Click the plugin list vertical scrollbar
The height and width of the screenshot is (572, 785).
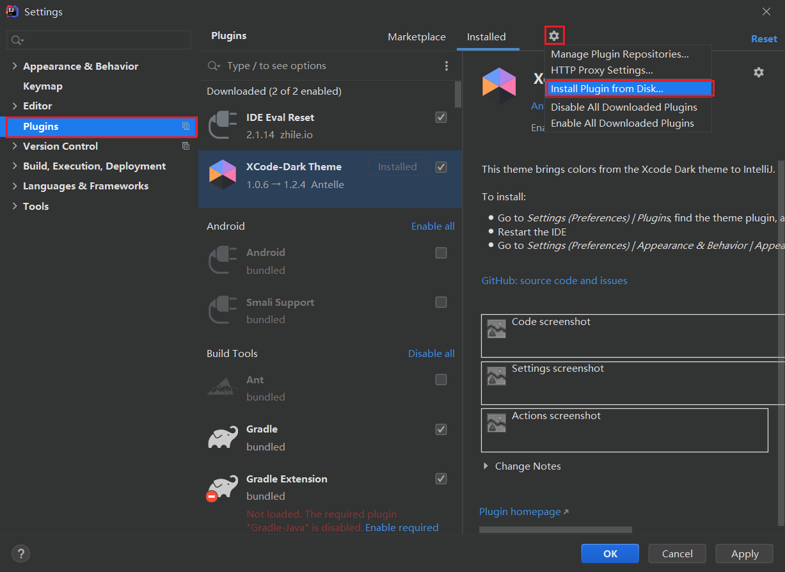click(458, 94)
